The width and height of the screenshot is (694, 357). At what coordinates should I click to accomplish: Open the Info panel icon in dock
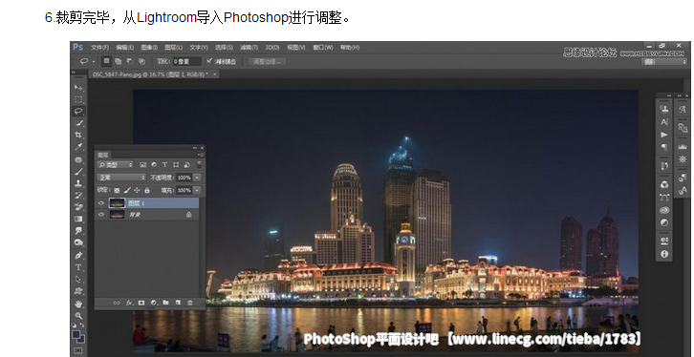(x=664, y=254)
